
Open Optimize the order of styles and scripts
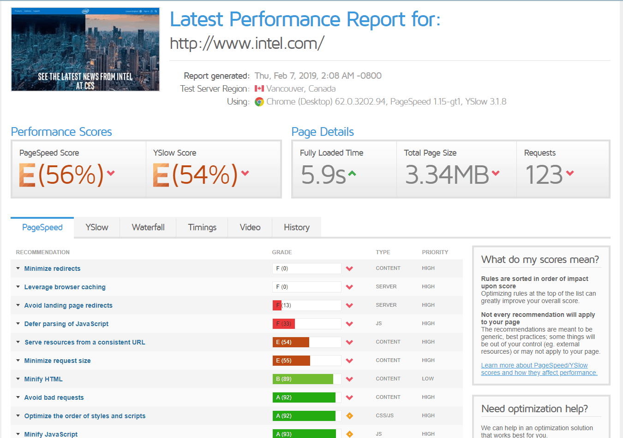pos(85,416)
